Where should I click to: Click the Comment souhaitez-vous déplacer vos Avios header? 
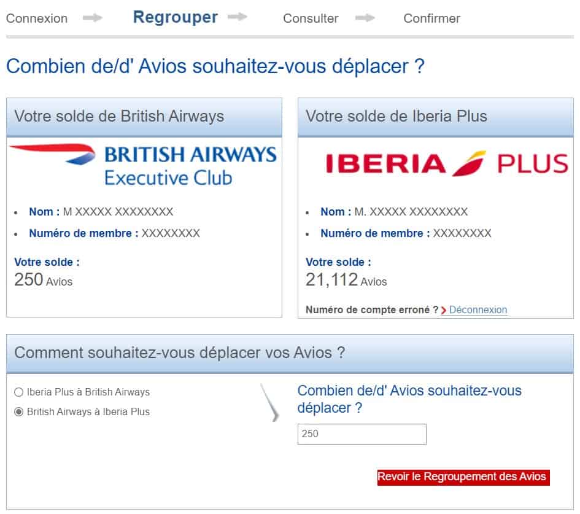pos(179,352)
